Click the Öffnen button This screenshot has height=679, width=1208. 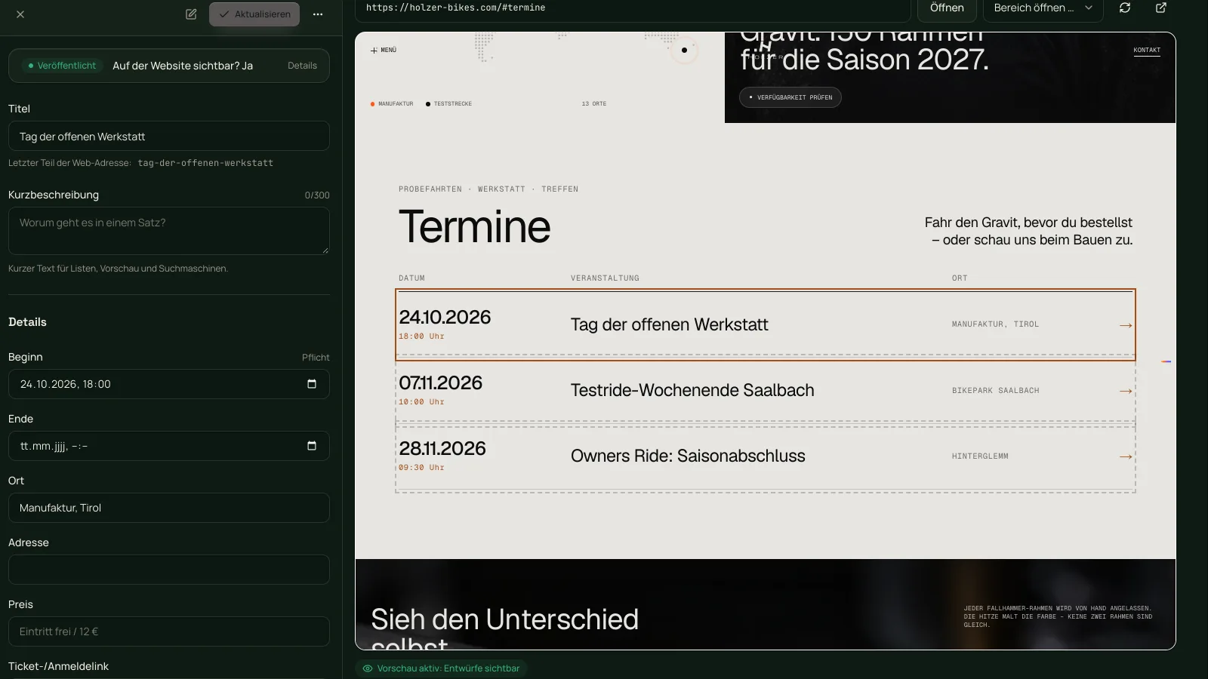(947, 8)
